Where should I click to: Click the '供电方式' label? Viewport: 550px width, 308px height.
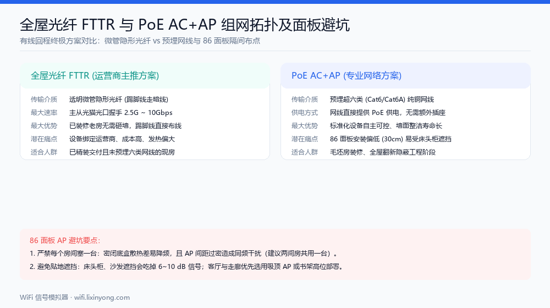pos(305,113)
